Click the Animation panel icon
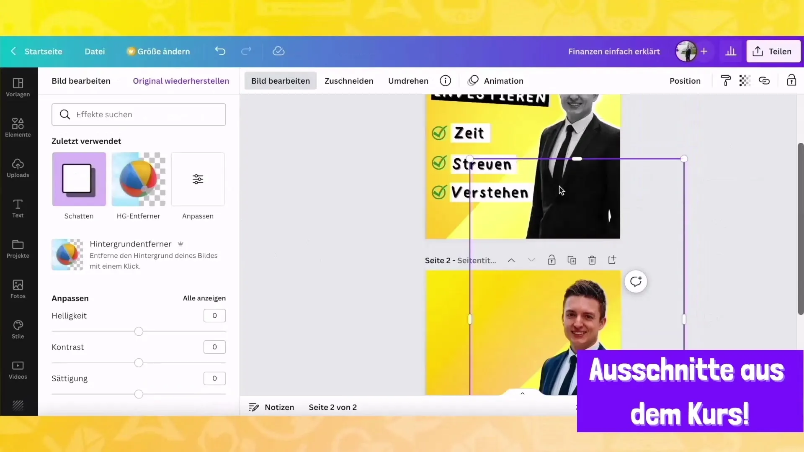804x452 pixels. tap(472, 81)
